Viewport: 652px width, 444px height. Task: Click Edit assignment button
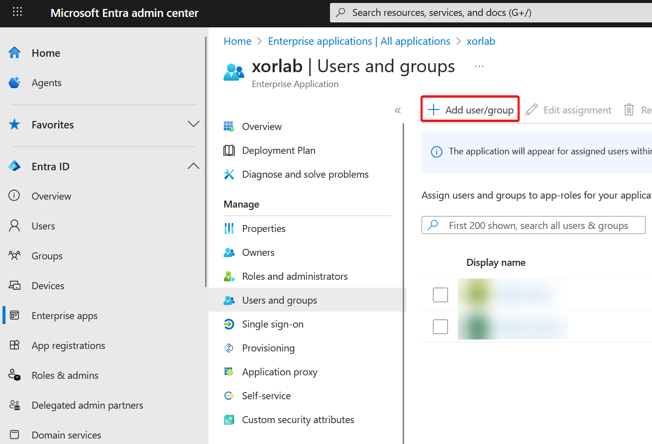(568, 110)
